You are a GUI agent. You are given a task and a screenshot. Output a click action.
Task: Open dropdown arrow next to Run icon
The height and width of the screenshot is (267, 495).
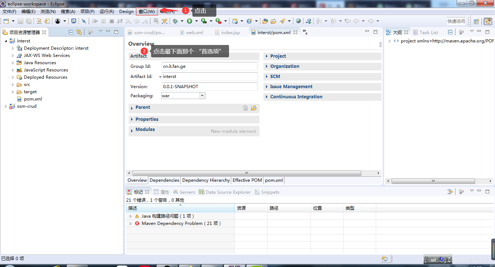click(196, 21)
